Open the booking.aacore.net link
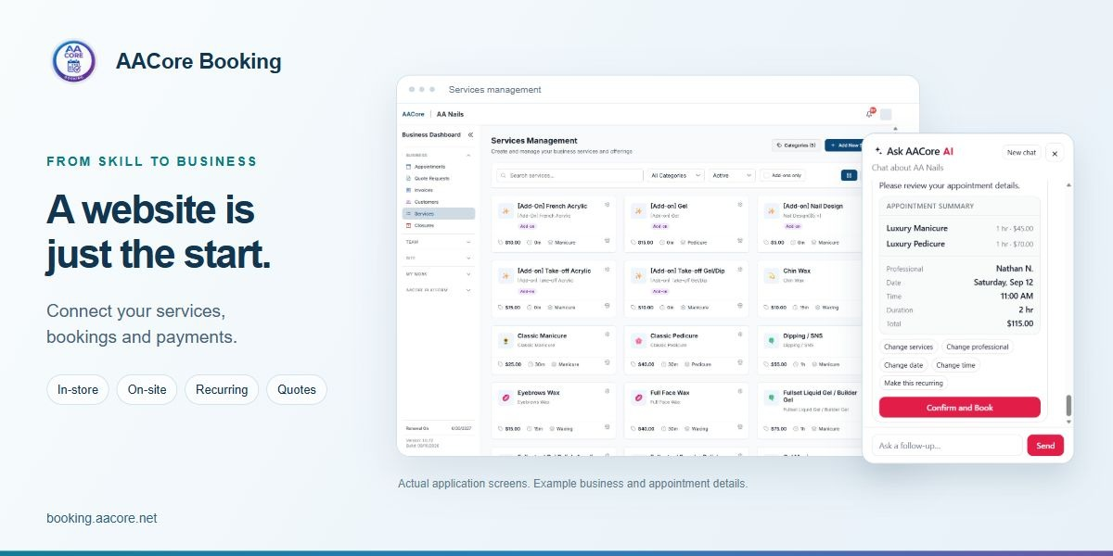1113x556 pixels. (x=102, y=518)
